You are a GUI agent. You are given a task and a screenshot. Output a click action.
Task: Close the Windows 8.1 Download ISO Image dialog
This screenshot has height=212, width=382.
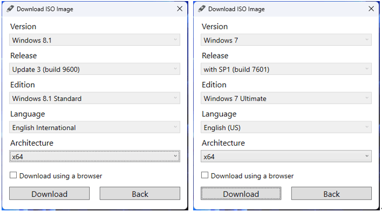tap(180, 9)
